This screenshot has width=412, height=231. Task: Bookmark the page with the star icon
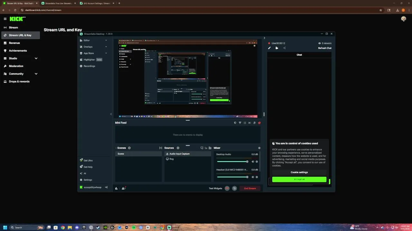(381, 10)
